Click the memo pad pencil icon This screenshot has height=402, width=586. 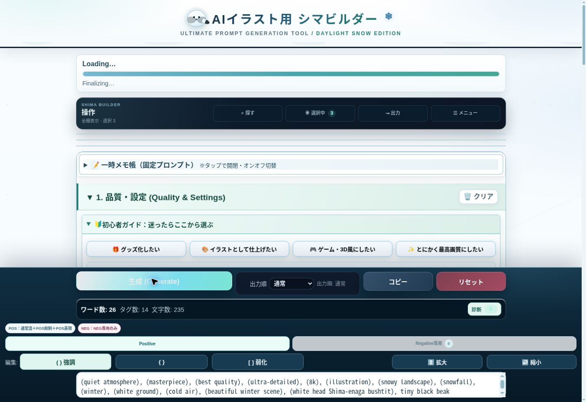(95, 165)
